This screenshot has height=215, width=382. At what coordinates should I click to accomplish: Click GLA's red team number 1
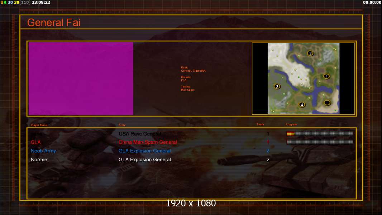(x=268, y=142)
